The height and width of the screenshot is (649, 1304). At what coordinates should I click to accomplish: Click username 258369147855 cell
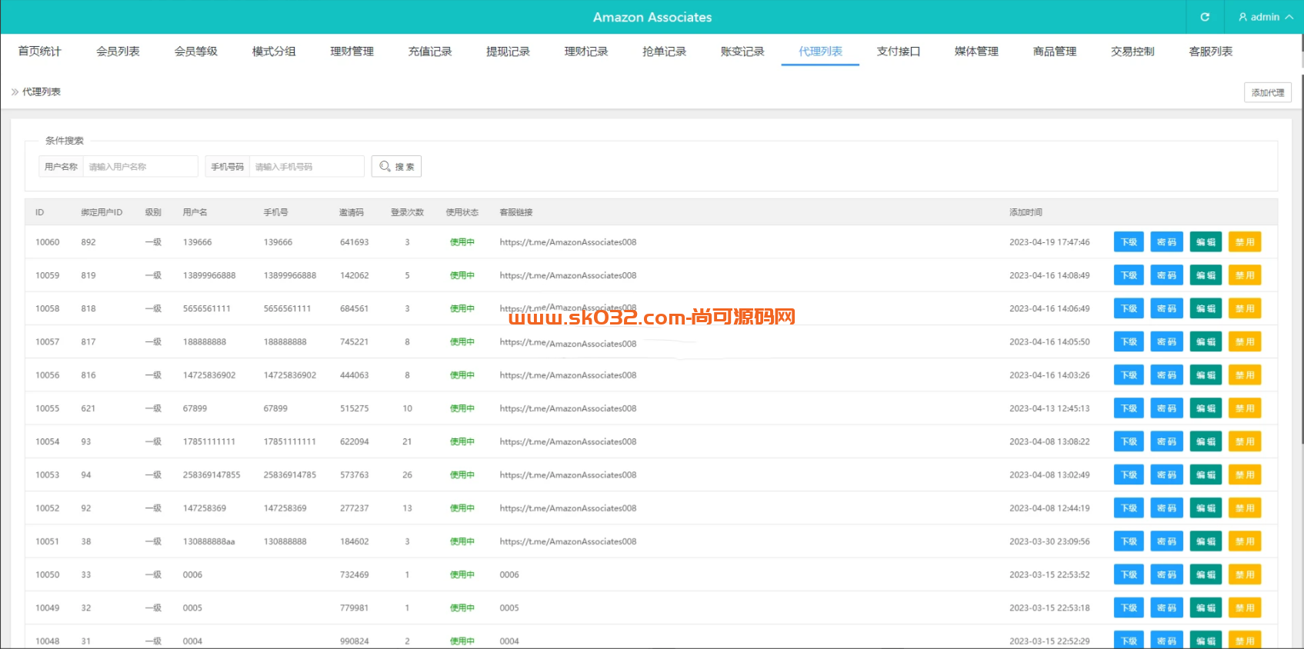pos(212,475)
